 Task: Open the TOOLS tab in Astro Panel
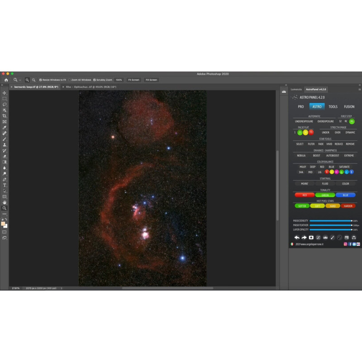333,107
